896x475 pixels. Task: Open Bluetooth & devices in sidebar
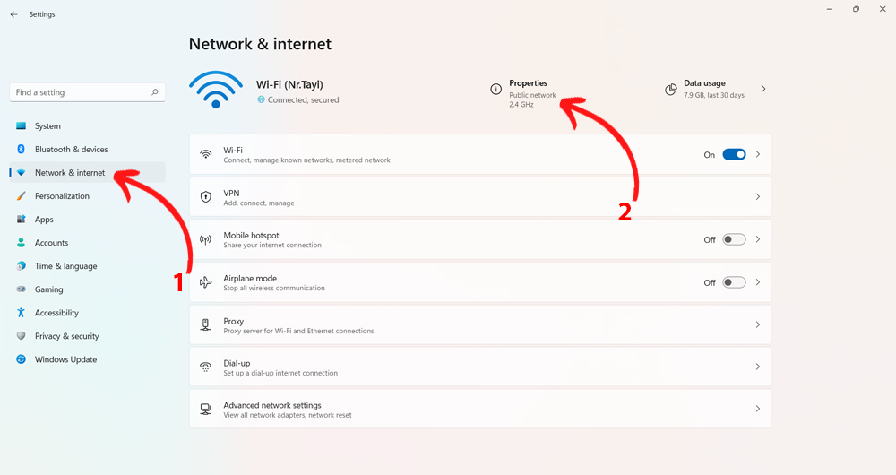click(71, 150)
